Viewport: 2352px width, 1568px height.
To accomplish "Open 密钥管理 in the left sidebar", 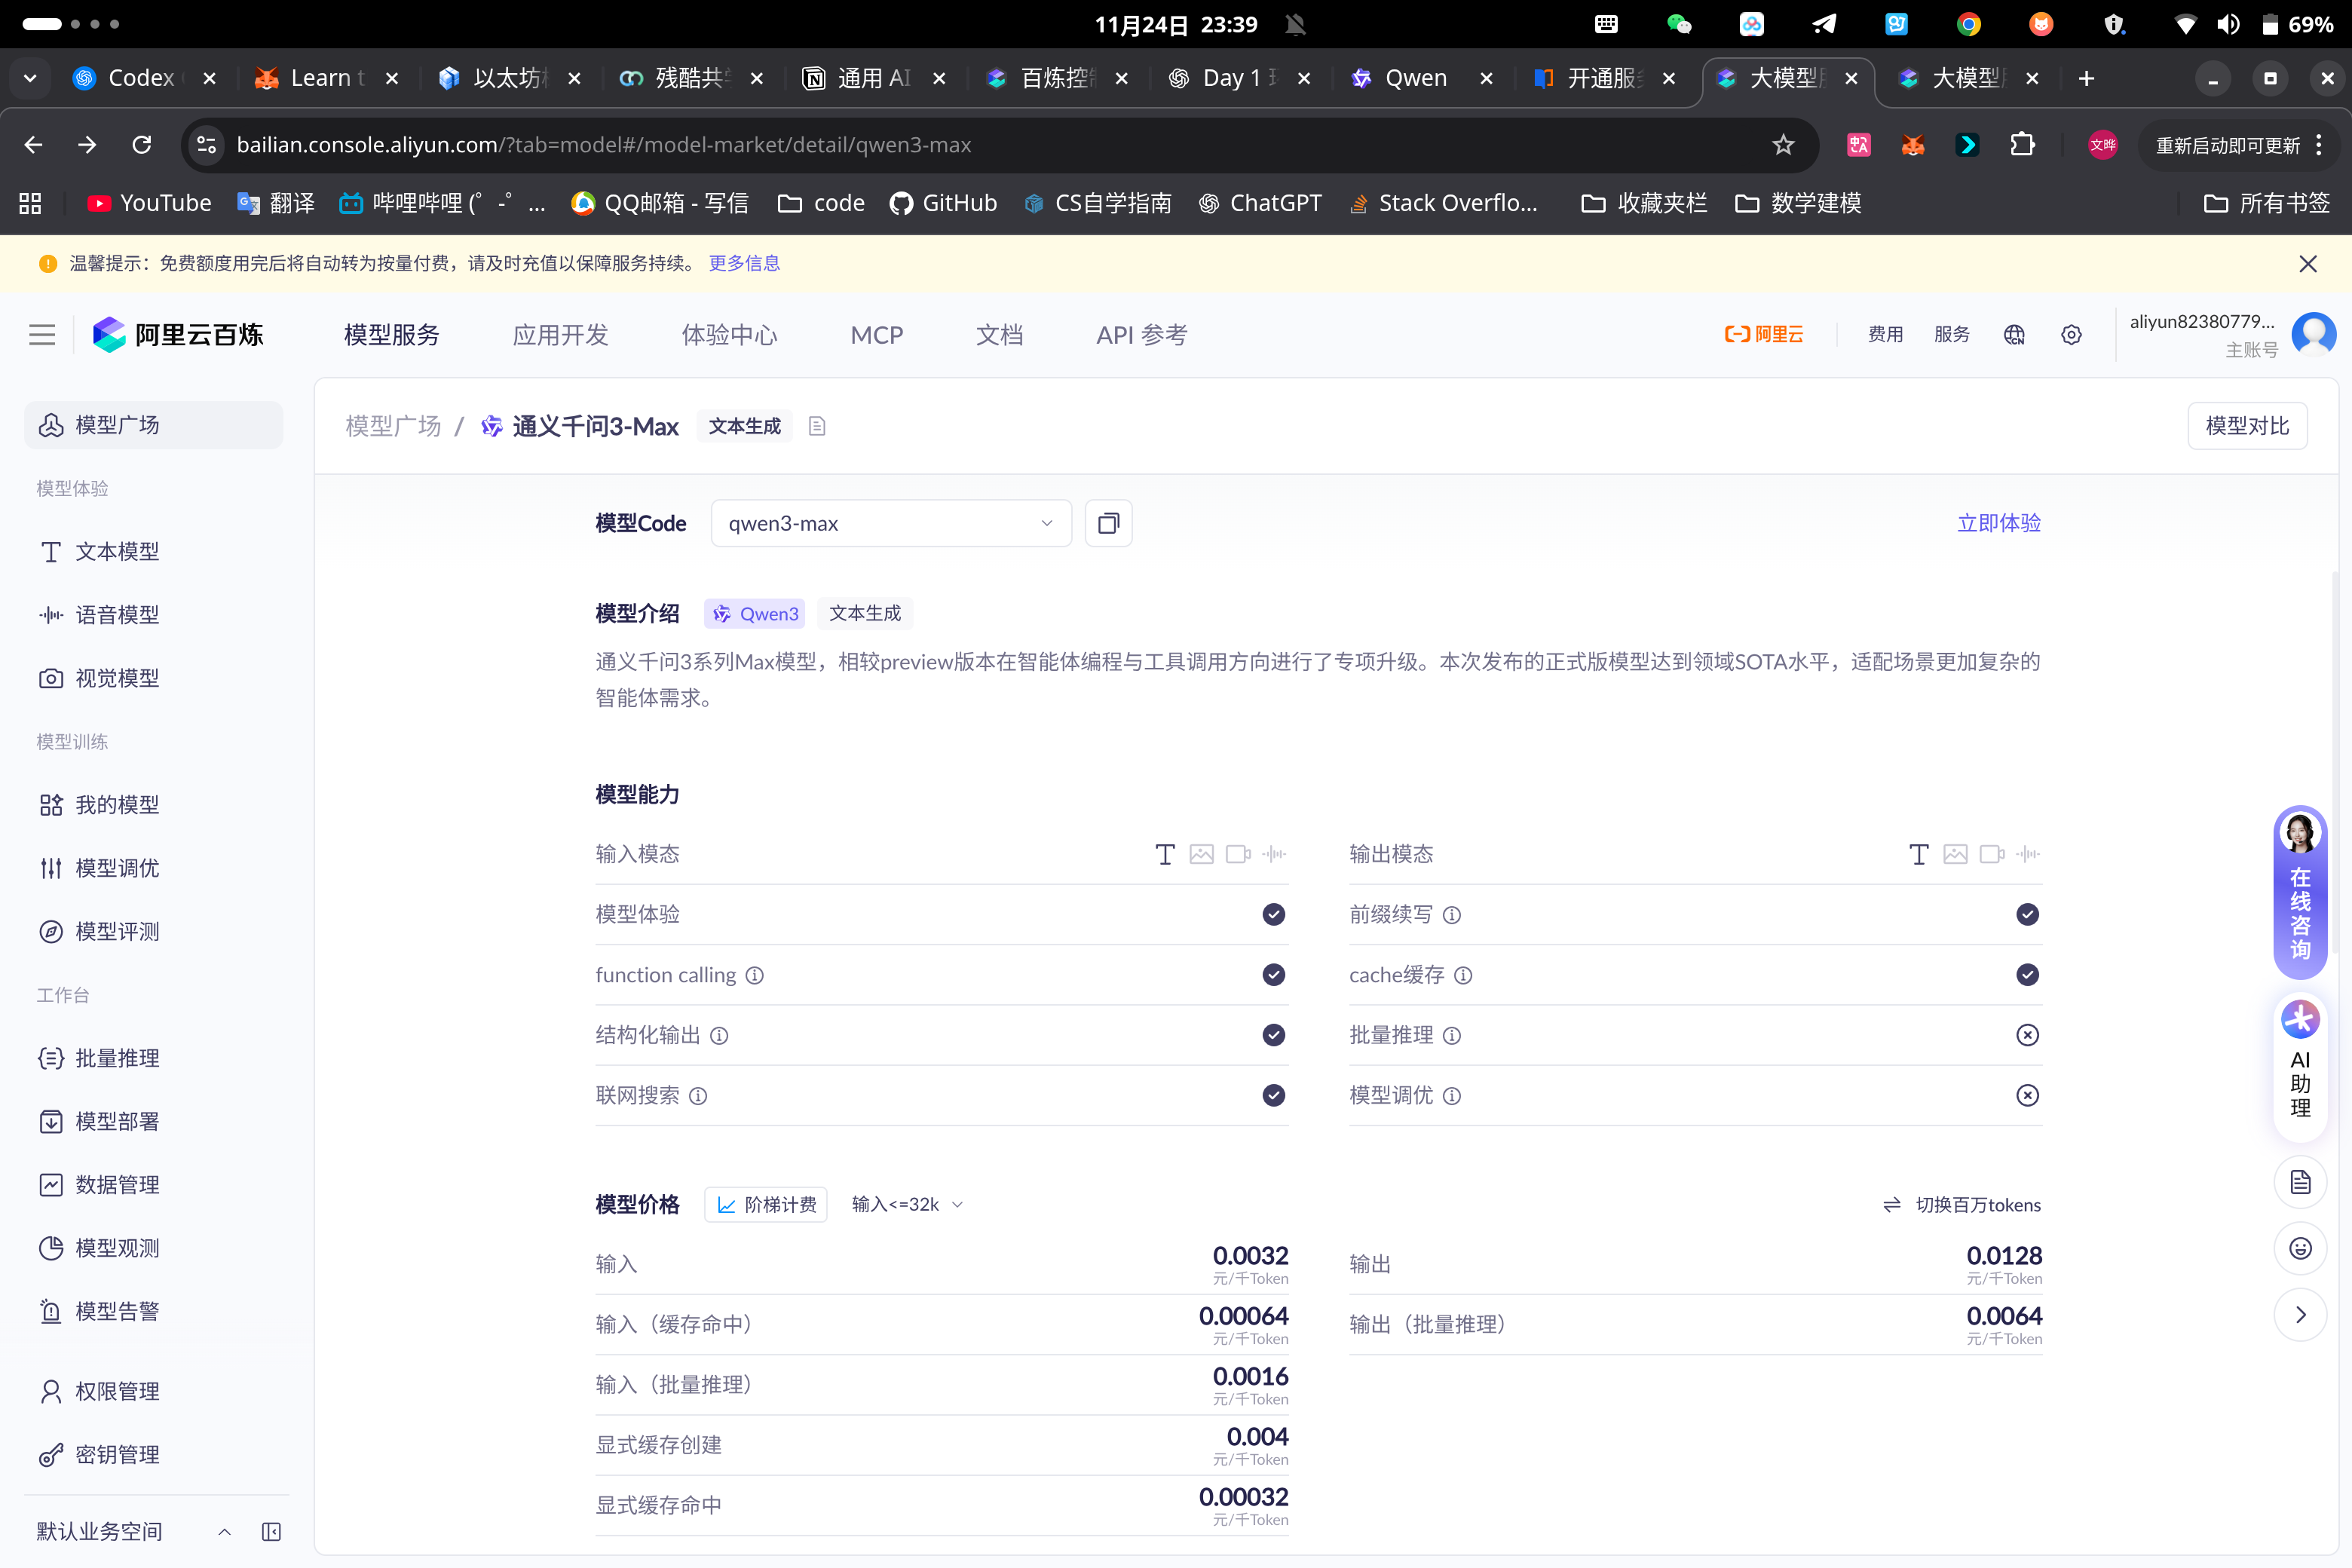I will [x=117, y=1454].
